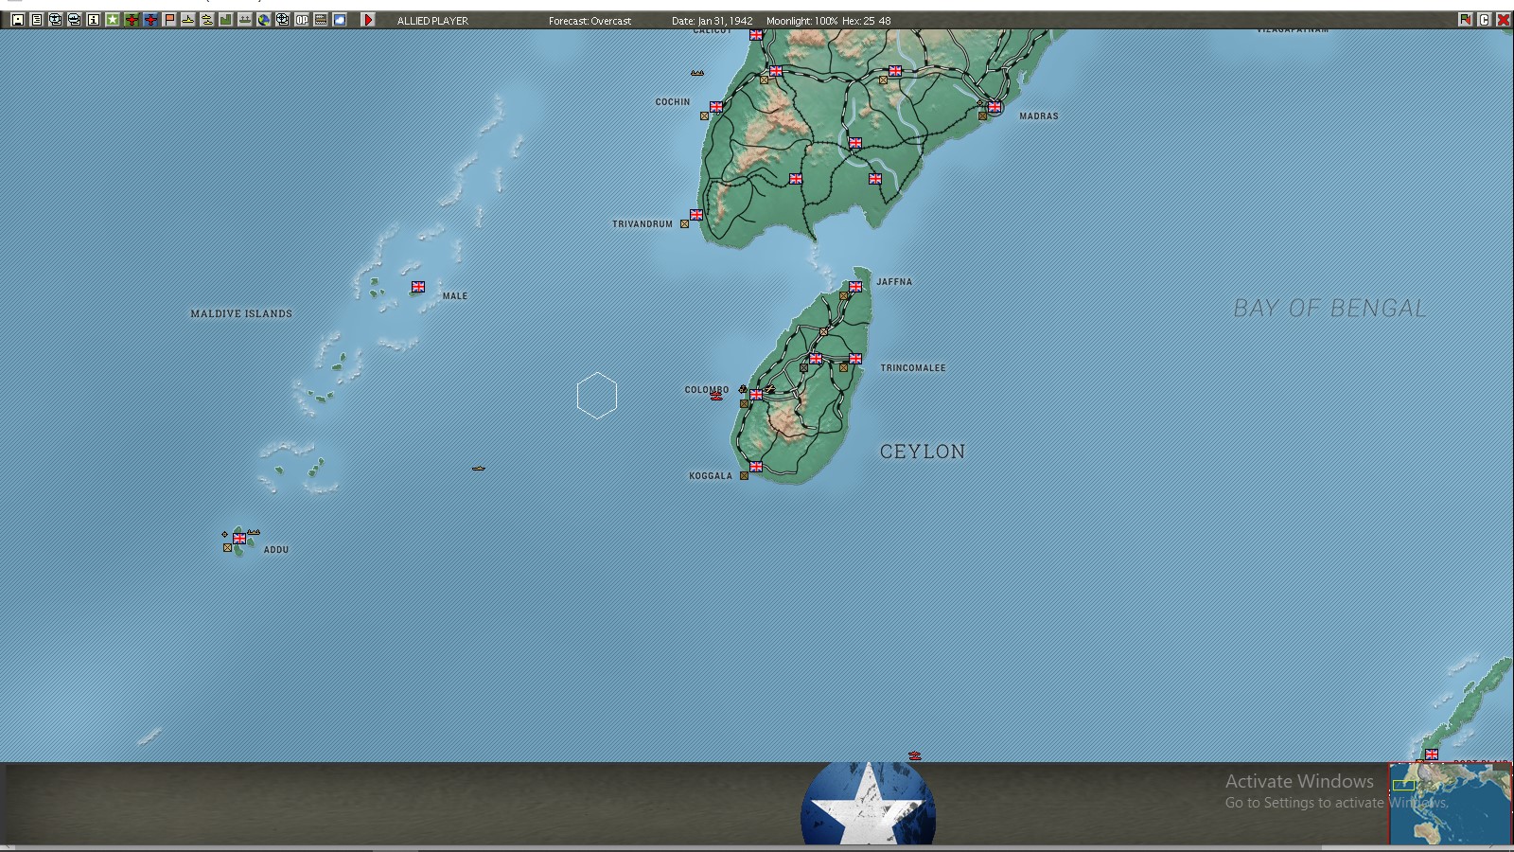Select the Trincomalee base flag

point(855,359)
